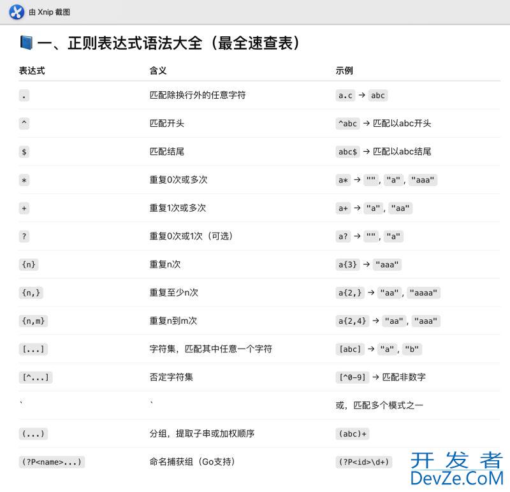Click the '[abc]' example code
510x492 pixels.
(x=350, y=349)
